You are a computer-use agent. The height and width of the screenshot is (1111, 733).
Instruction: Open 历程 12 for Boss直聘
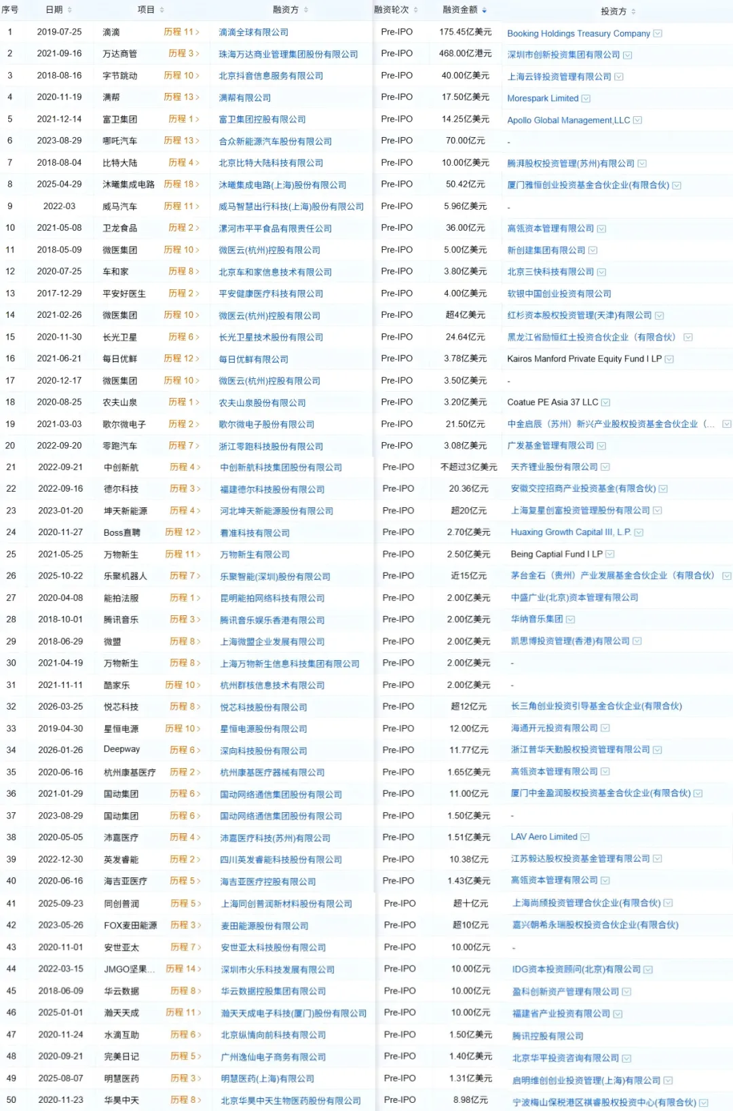pos(183,532)
